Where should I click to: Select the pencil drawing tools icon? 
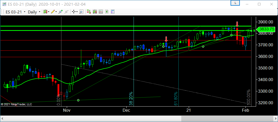(x=53, y=12)
